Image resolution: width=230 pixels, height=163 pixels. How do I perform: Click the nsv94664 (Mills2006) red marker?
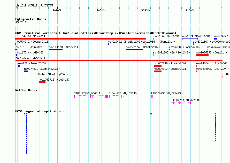coord(197,66)
